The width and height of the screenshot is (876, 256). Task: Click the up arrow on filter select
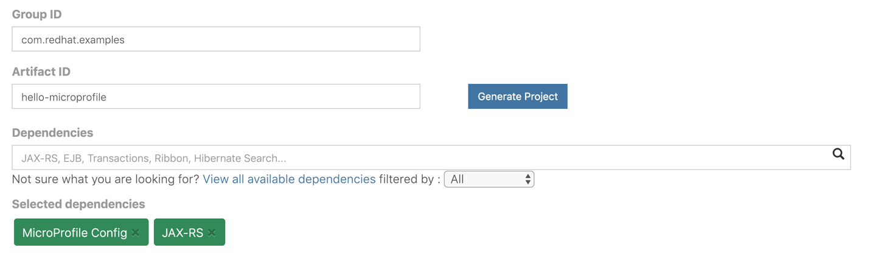click(x=528, y=176)
